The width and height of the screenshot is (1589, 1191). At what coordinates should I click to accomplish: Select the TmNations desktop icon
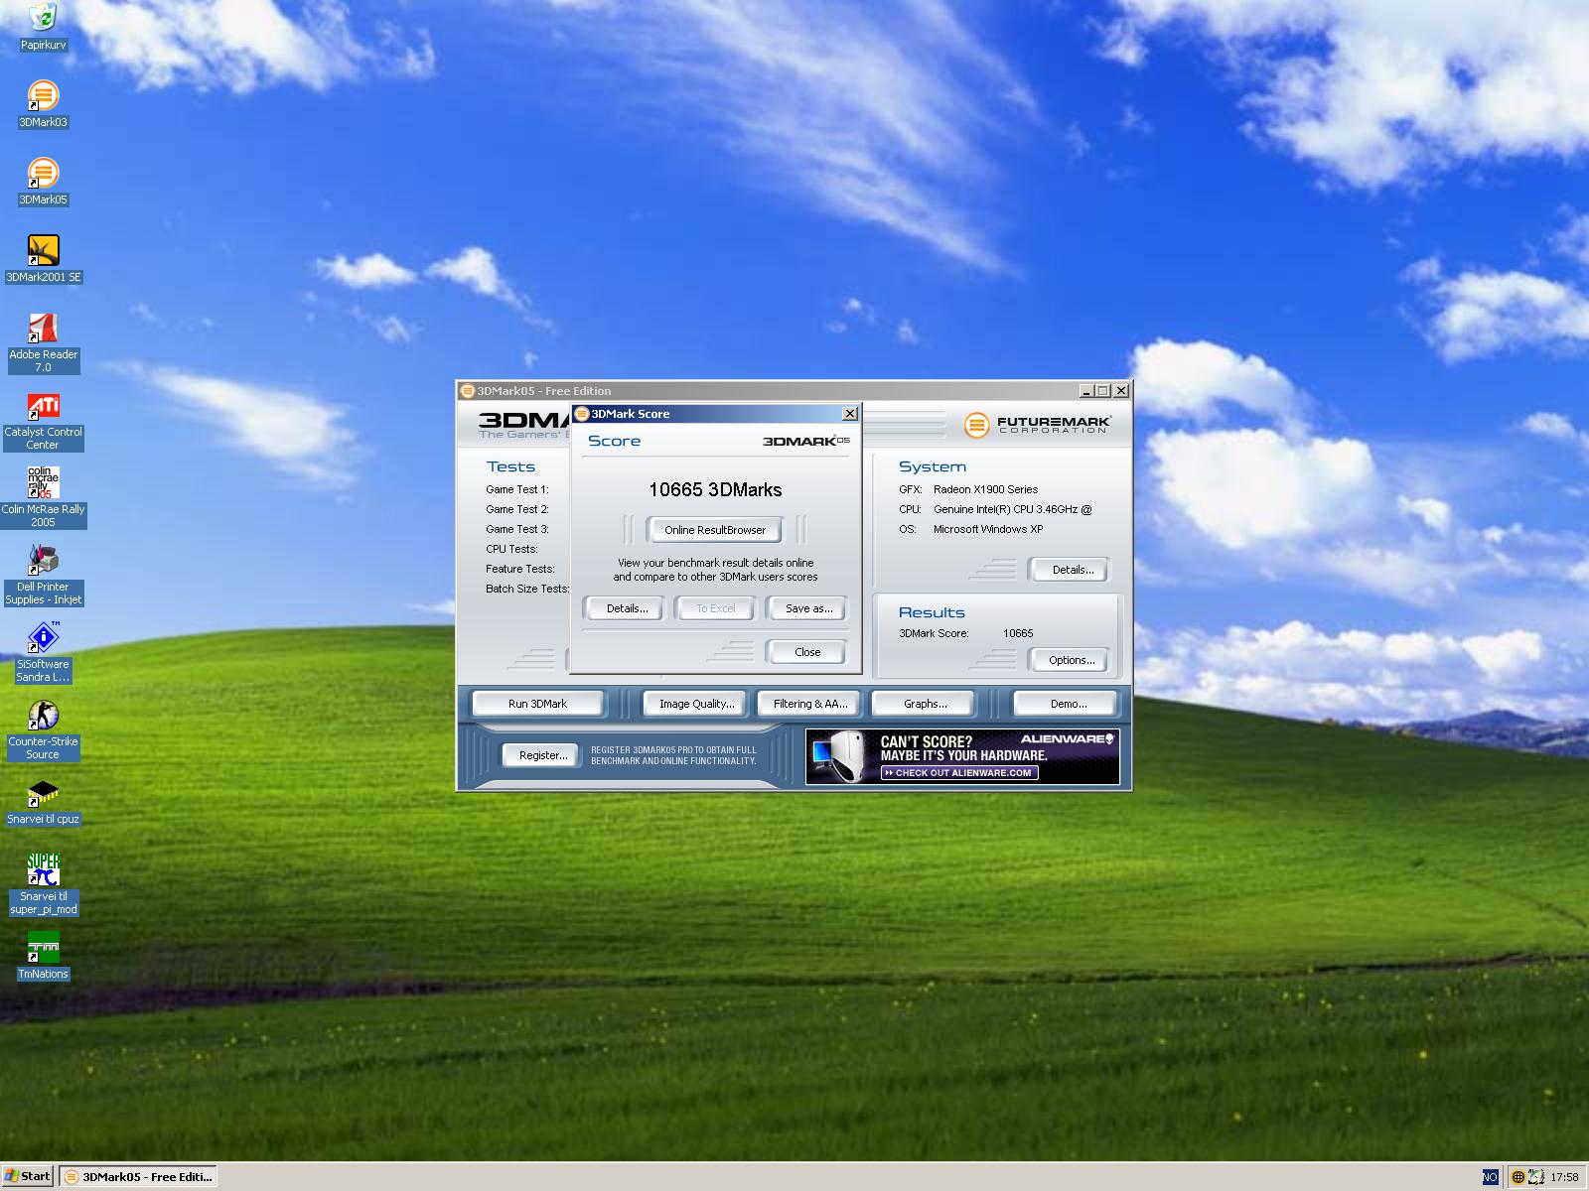[43, 956]
